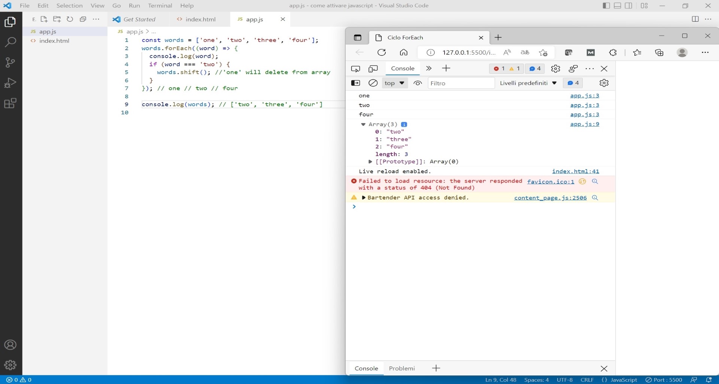Screen dimensions: 719x384
Task: Toggle device emulation mode in DevTools
Action: click(x=373, y=68)
